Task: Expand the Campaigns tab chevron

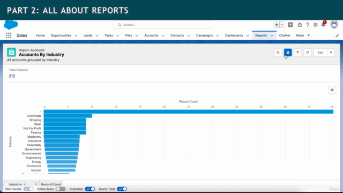Action: [x=218, y=35]
